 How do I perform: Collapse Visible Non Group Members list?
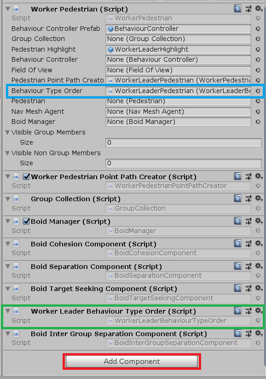click(7, 153)
